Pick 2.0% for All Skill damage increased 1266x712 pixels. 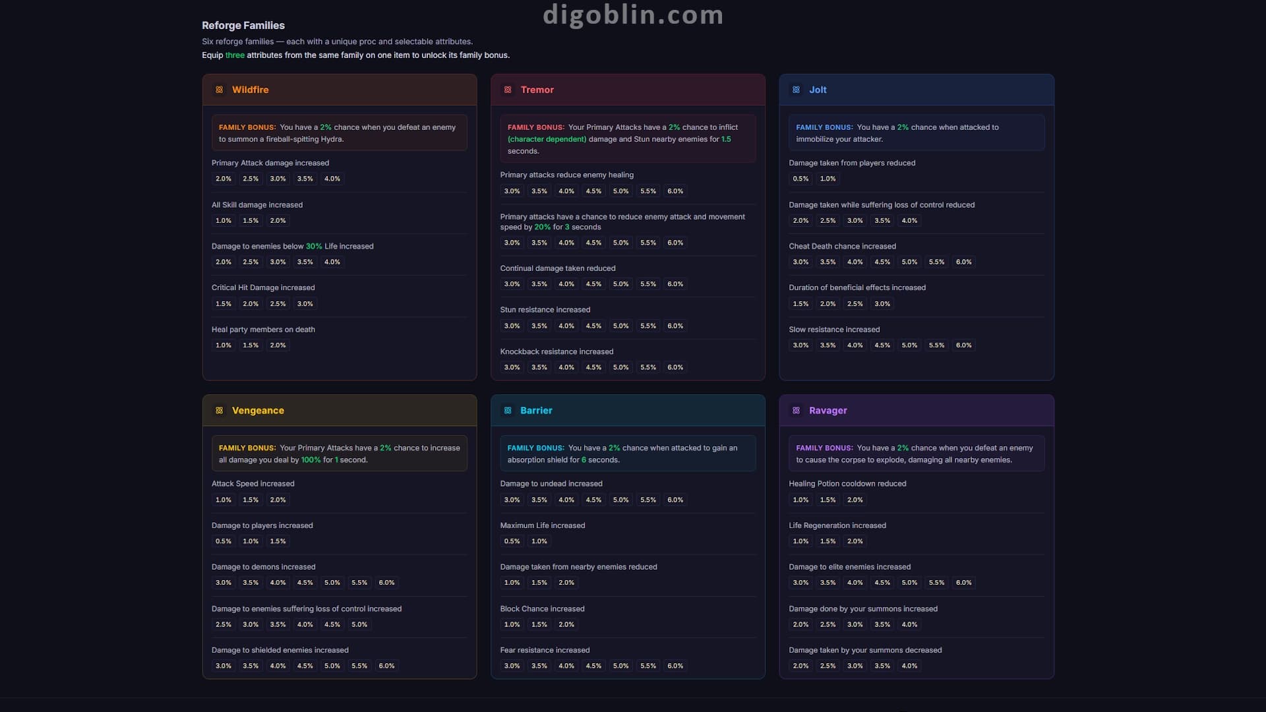[x=278, y=221]
